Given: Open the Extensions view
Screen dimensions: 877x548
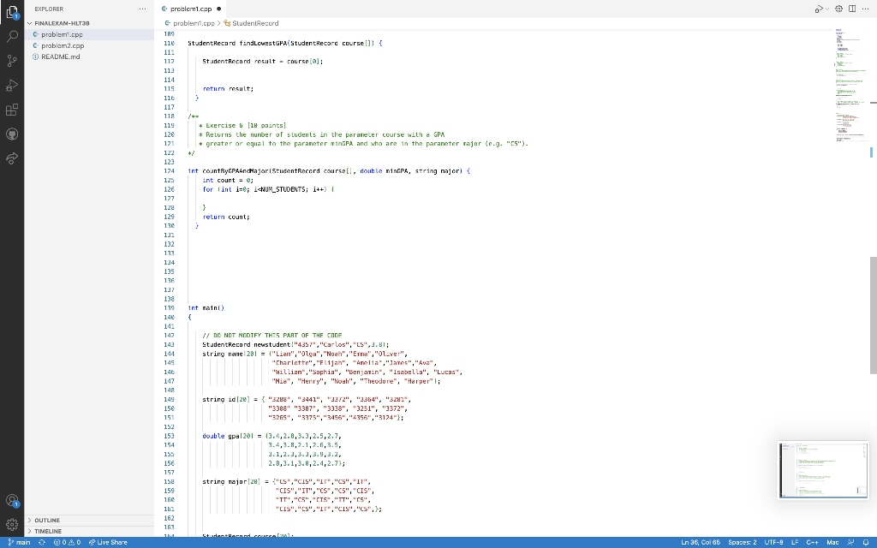Looking at the screenshot, I should (11, 110).
